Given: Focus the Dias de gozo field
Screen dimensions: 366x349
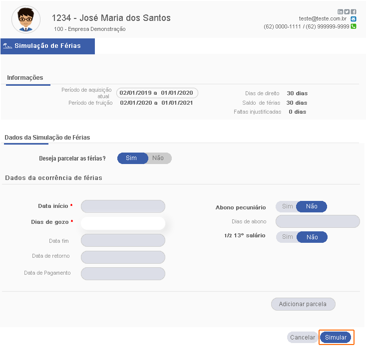Looking at the screenshot, I should (x=123, y=223).
